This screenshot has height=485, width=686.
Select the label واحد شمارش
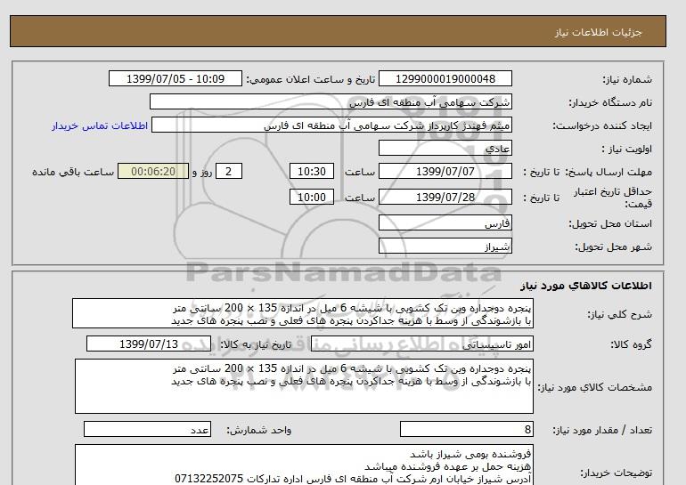pyautogui.click(x=259, y=431)
